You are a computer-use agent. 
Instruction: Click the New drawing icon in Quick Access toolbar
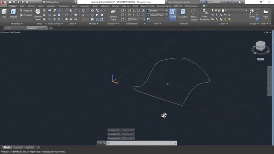10,2
